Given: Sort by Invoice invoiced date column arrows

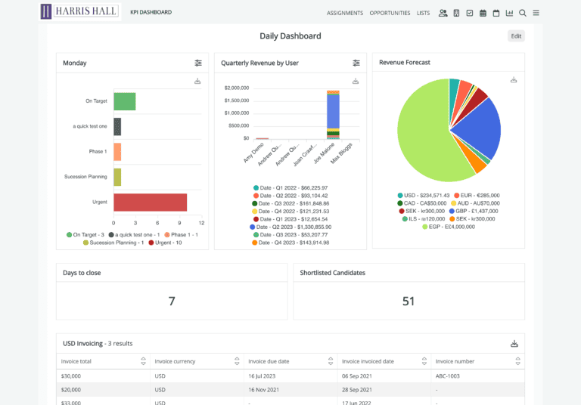Looking at the screenshot, I should [x=424, y=361].
